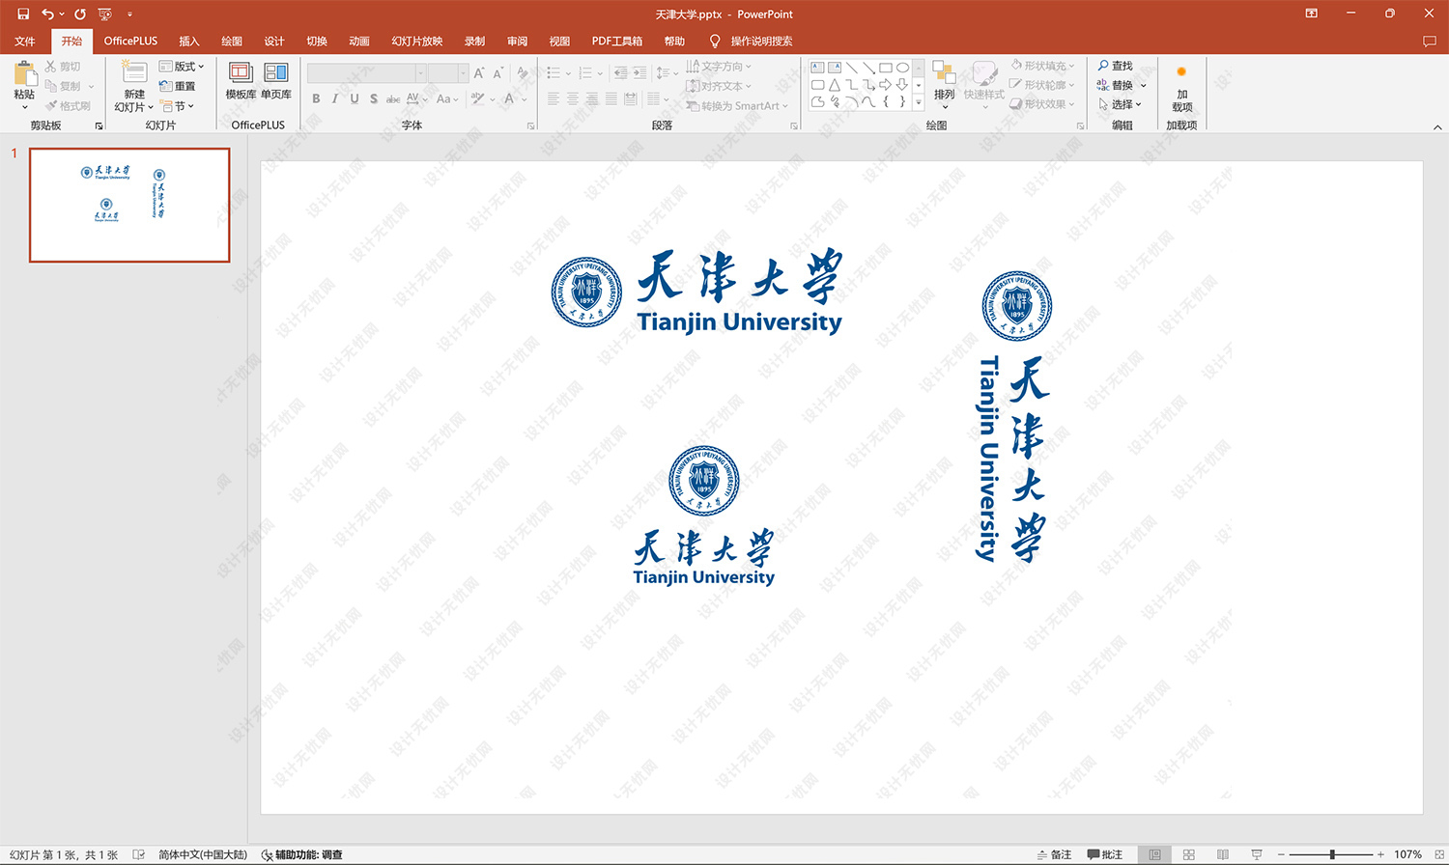Click language 简体中文(中国大陆) status
Viewport: 1449px width, 865px height.
203,854
